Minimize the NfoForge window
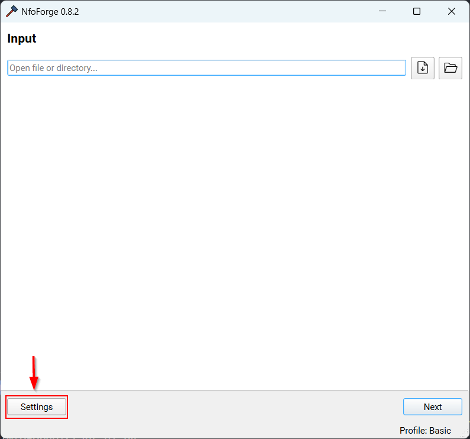470x439 pixels. pyautogui.click(x=382, y=11)
